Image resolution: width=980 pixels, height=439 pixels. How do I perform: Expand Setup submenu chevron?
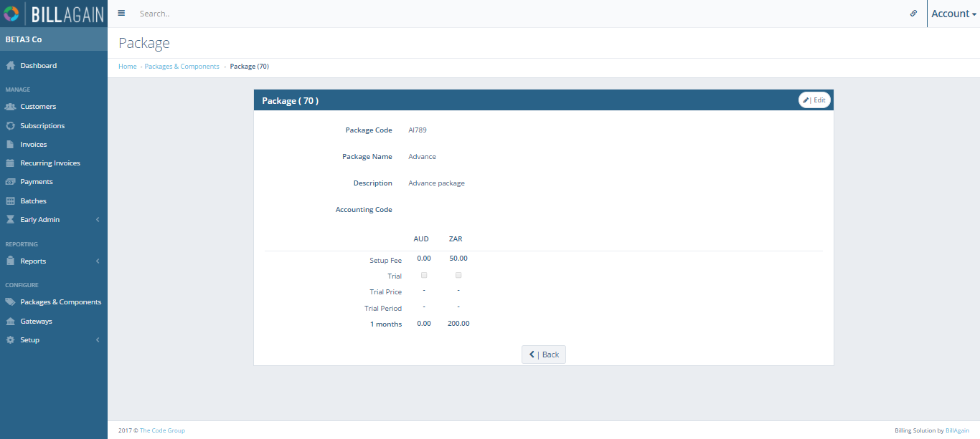[x=98, y=340]
